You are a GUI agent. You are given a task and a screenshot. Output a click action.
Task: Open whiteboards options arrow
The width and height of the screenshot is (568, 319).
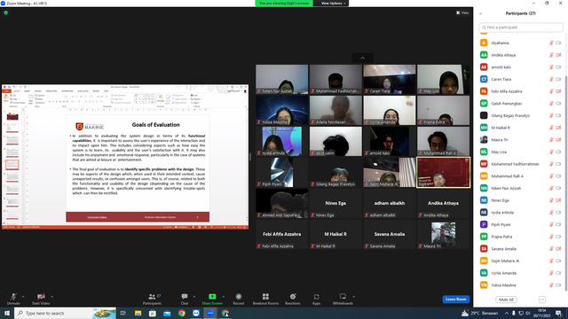click(353, 297)
